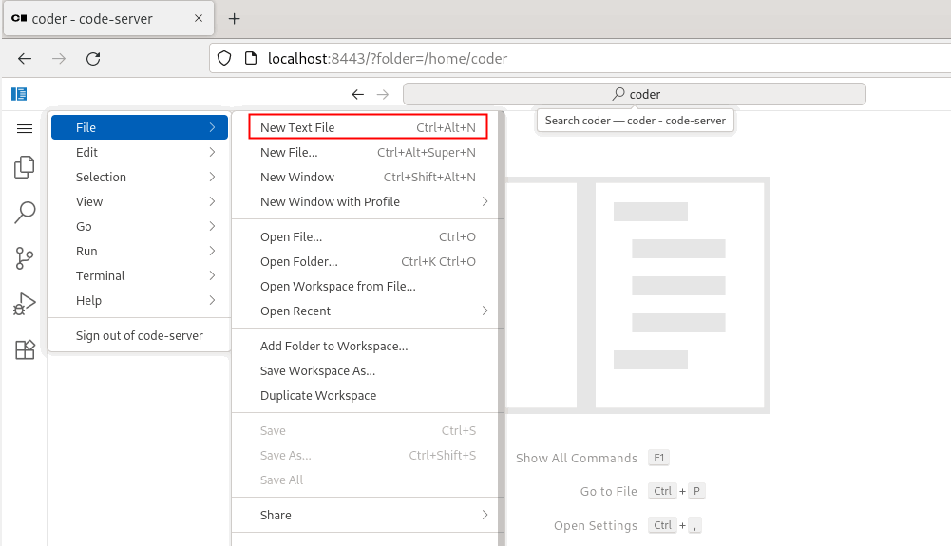Click the Save All menu entry

pos(369,480)
